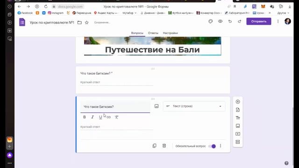The height and width of the screenshot is (168, 299).
Task: Click the Google Forms home icon
Action: [22, 22]
